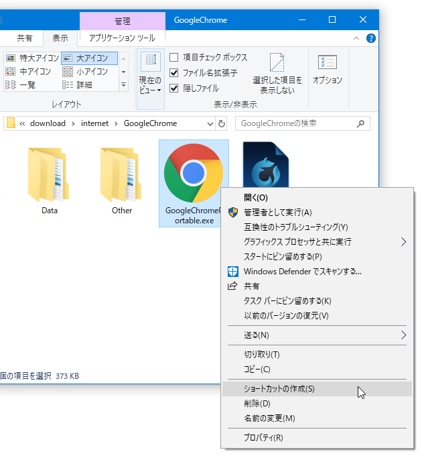Switch to the View (表示) tab

pos(60,38)
